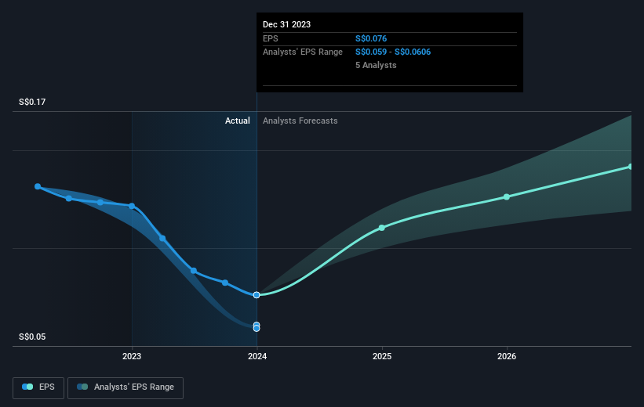Click the Analysts Forecasts label
644x407 pixels.
coord(300,121)
